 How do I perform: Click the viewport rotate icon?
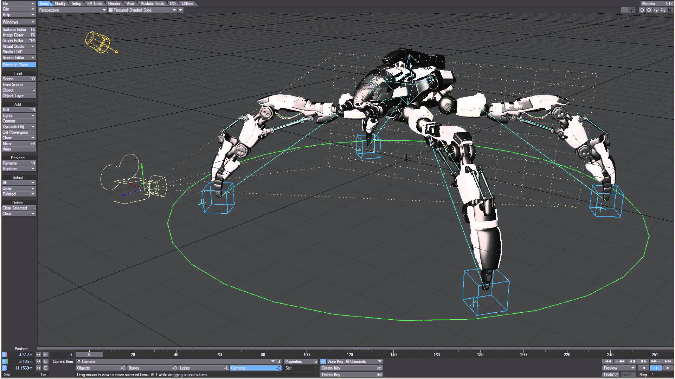tap(656, 10)
